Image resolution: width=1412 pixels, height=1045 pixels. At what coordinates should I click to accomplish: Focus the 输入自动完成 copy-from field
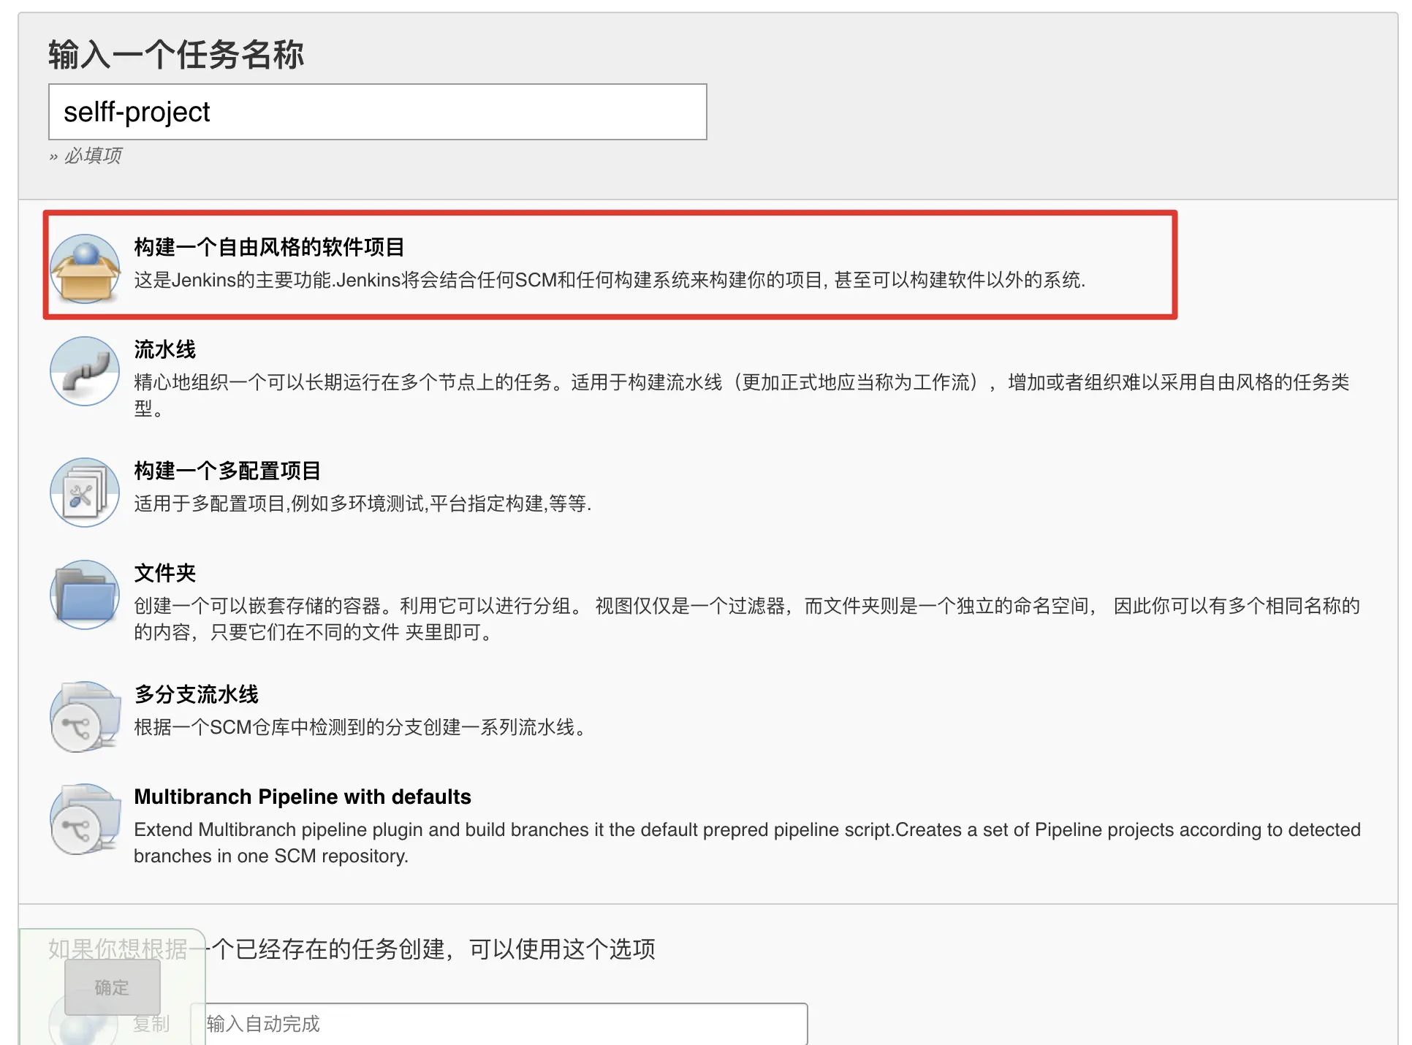[498, 1024]
